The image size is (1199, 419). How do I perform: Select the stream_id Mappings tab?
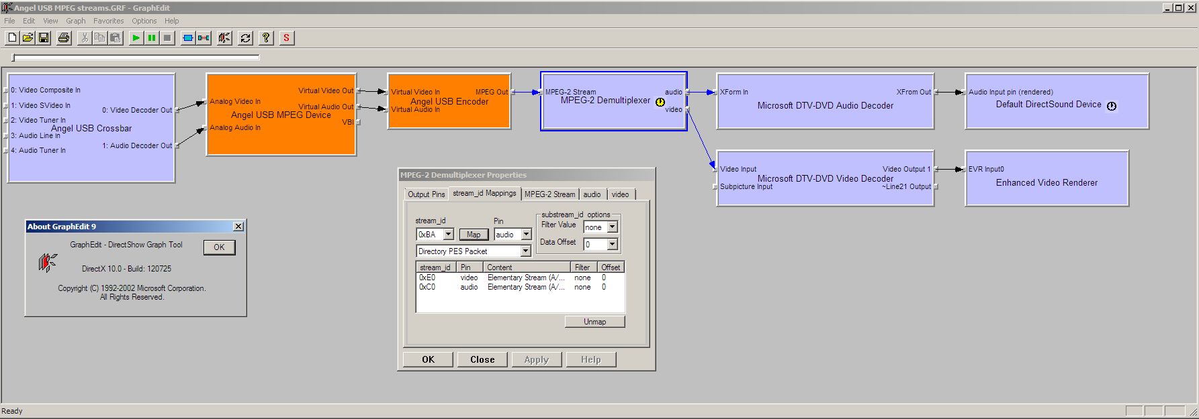click(484, 193)
